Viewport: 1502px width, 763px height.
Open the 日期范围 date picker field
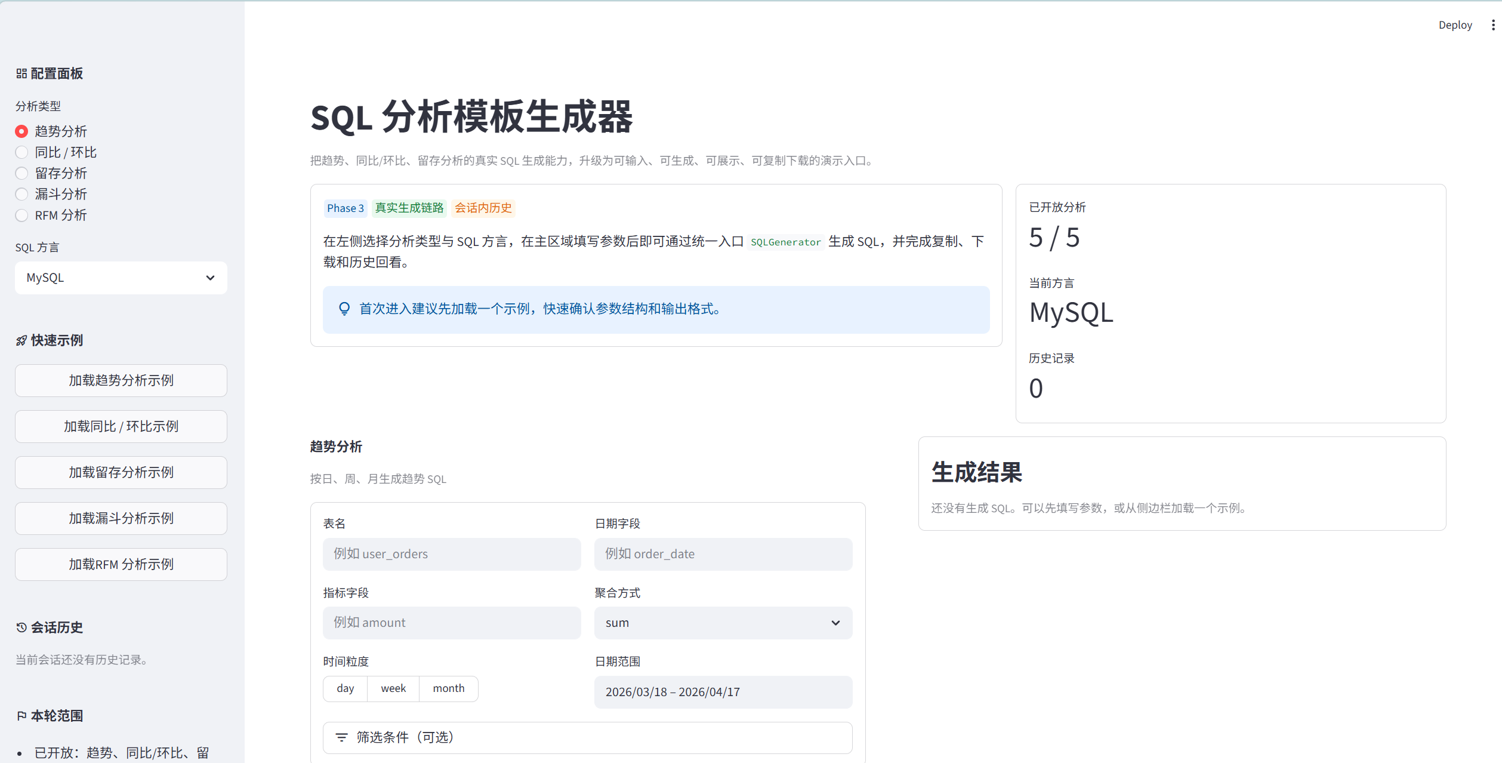723,692
